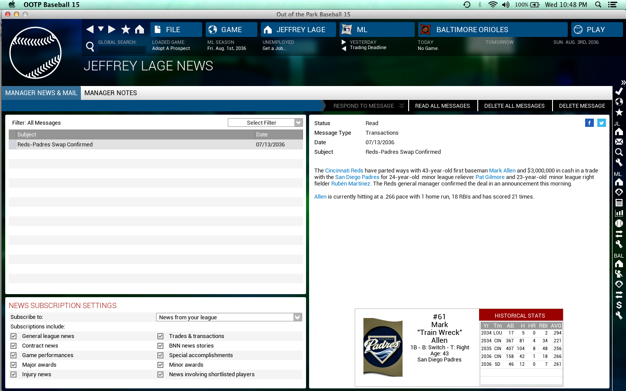Uncheck General league news subscription
Screen dimensions: 626x391
click(13, 336)
